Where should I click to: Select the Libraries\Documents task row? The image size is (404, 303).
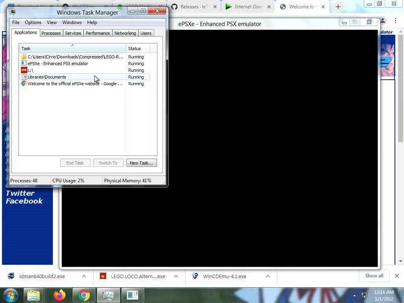(x=84, y=77)
